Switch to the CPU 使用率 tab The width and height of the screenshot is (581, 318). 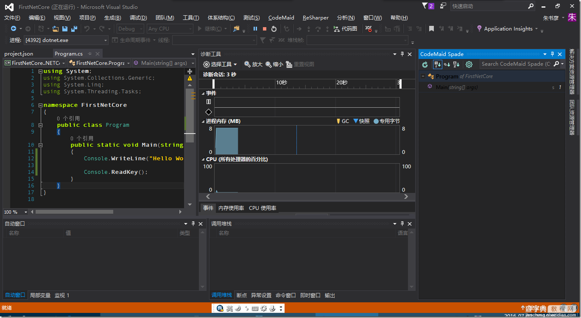[263, 208]
